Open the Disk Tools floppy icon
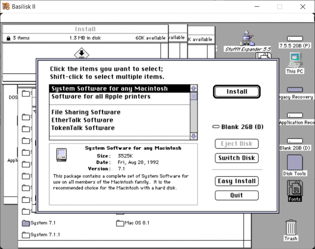315x249 pixels. point(294,163)
